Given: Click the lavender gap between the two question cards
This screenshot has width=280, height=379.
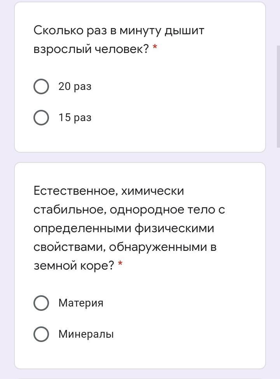Looking at the screenshot, I should (x=140, y=157).
